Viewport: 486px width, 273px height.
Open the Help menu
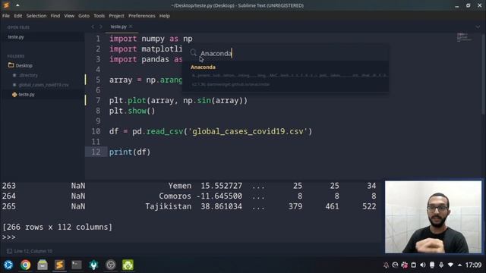click(165, 16)
